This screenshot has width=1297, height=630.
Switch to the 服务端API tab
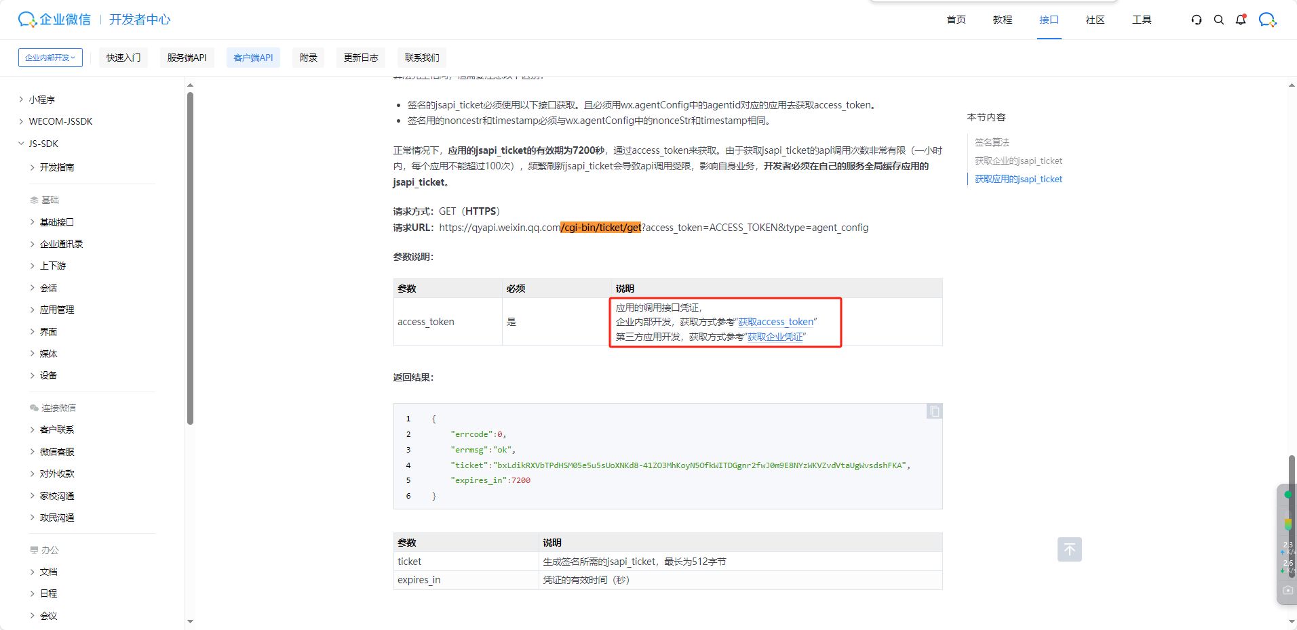coord(187,57)
